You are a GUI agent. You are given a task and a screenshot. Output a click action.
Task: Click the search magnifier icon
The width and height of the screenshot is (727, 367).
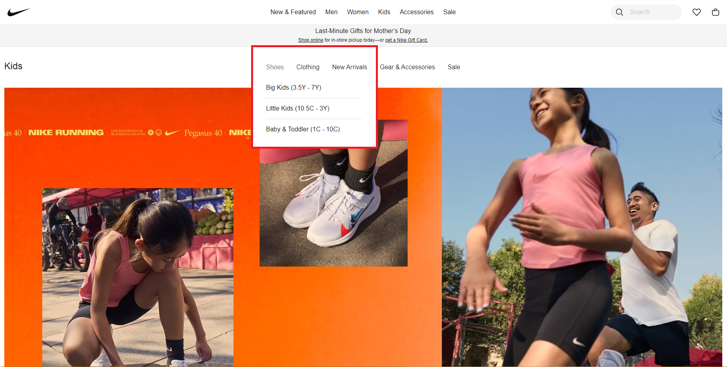[619, 12]
